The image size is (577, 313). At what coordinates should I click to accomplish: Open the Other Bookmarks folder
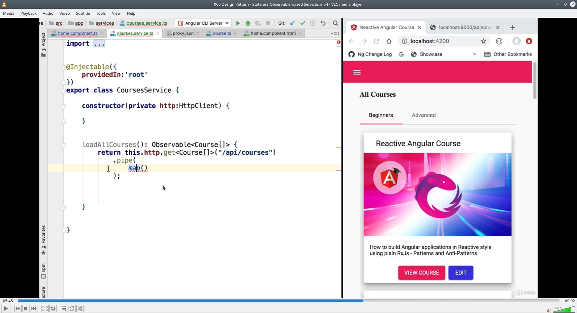coord(508,54)
